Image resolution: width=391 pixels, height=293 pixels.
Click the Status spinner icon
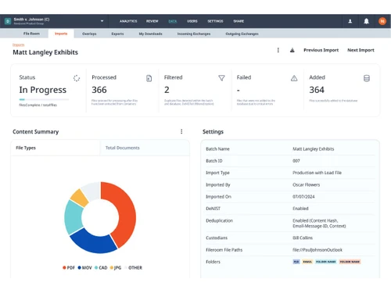point(77,78)
